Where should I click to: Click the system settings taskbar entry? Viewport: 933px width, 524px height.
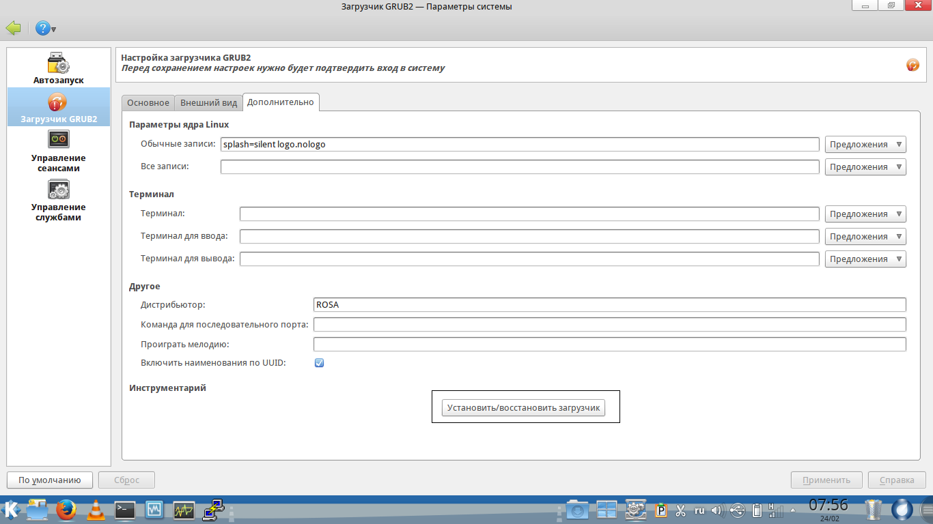(636, 510)
